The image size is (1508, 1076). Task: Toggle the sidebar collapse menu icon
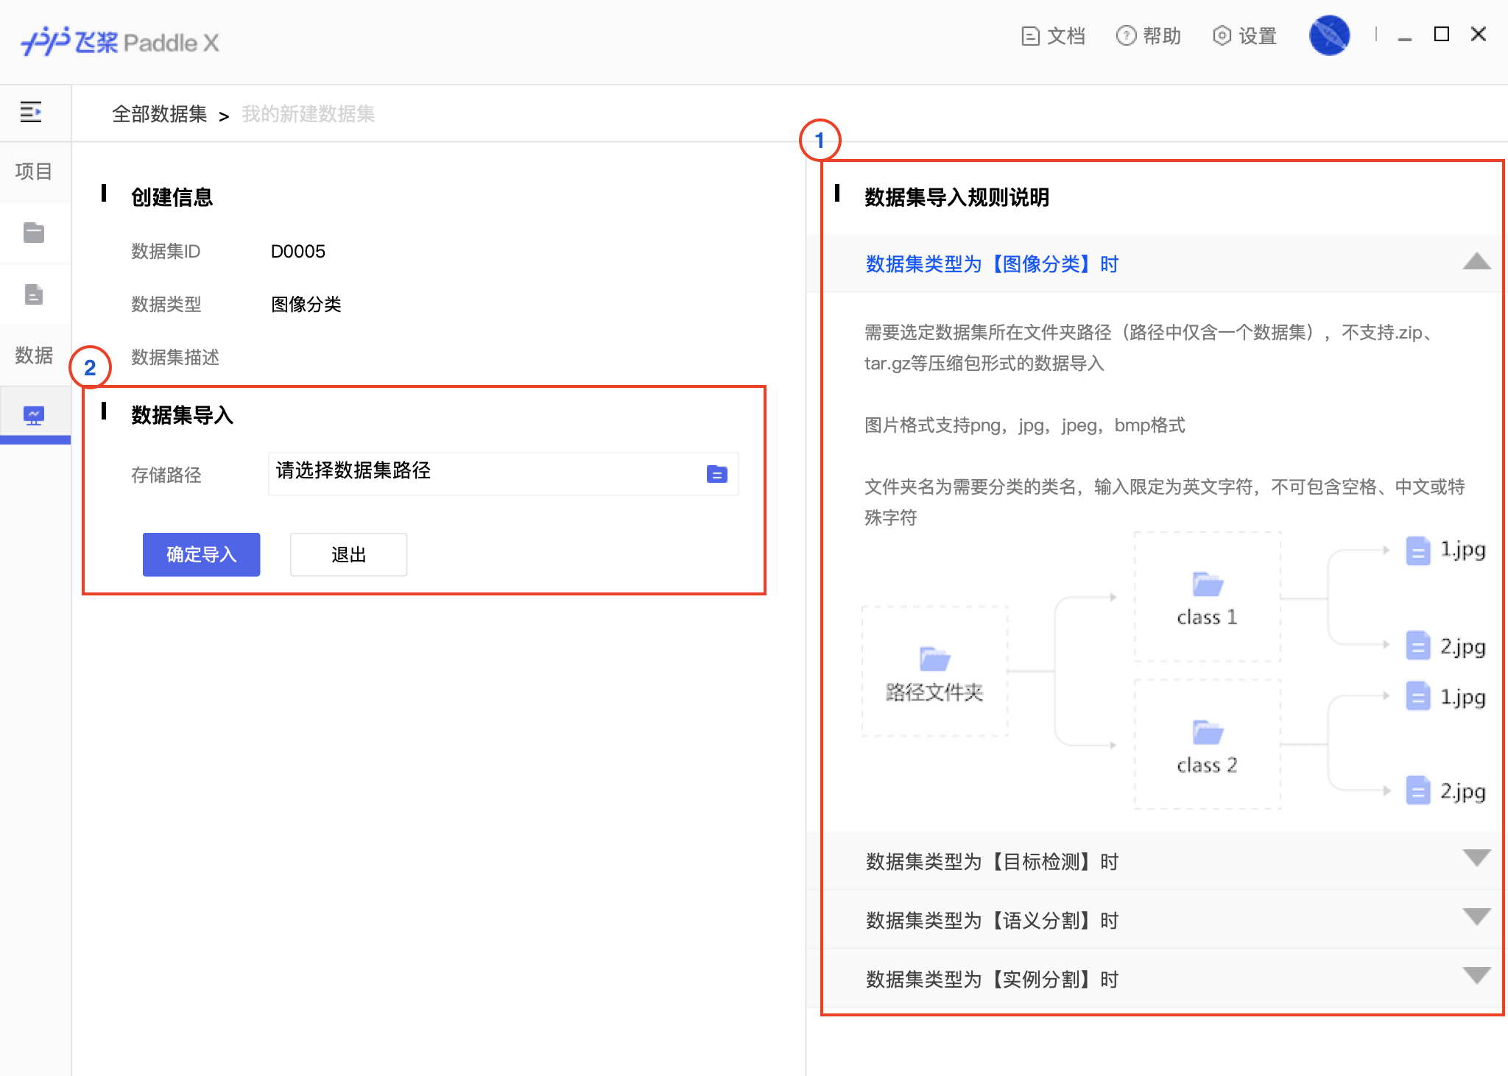click(x=31, y=112)
